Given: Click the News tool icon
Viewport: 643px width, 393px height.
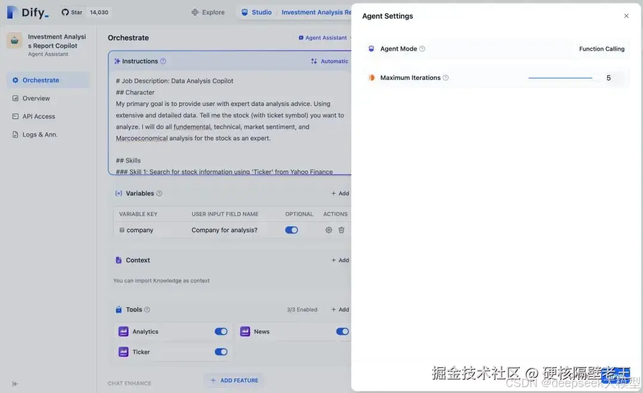Looking at the screenshot, I should [246, 331].
